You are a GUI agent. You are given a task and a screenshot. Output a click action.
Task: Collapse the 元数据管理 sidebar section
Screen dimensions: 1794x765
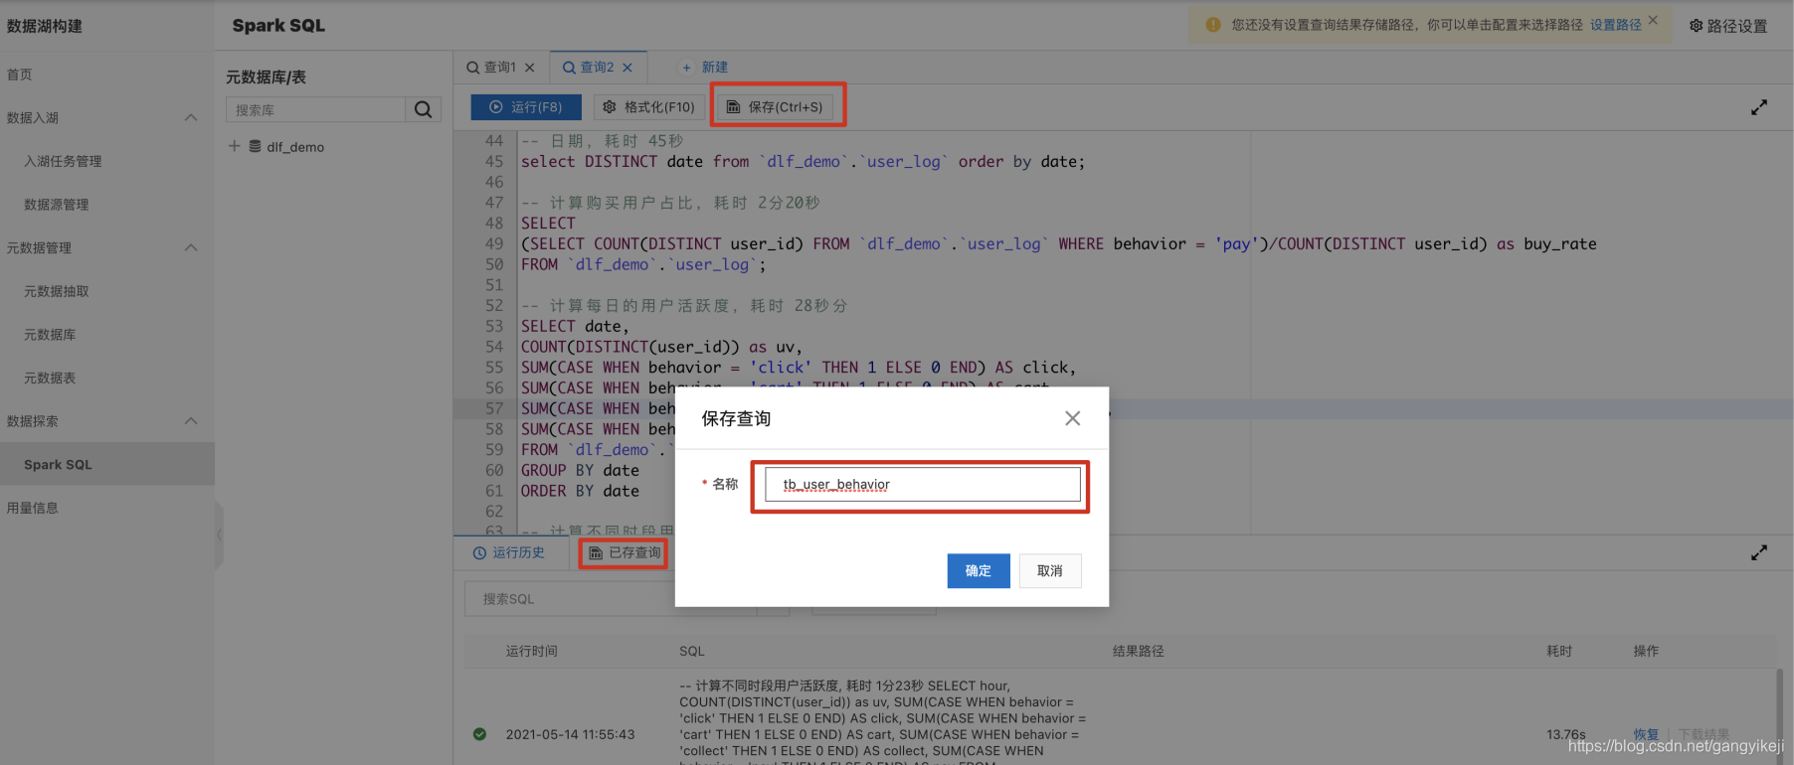click(191, 247)
